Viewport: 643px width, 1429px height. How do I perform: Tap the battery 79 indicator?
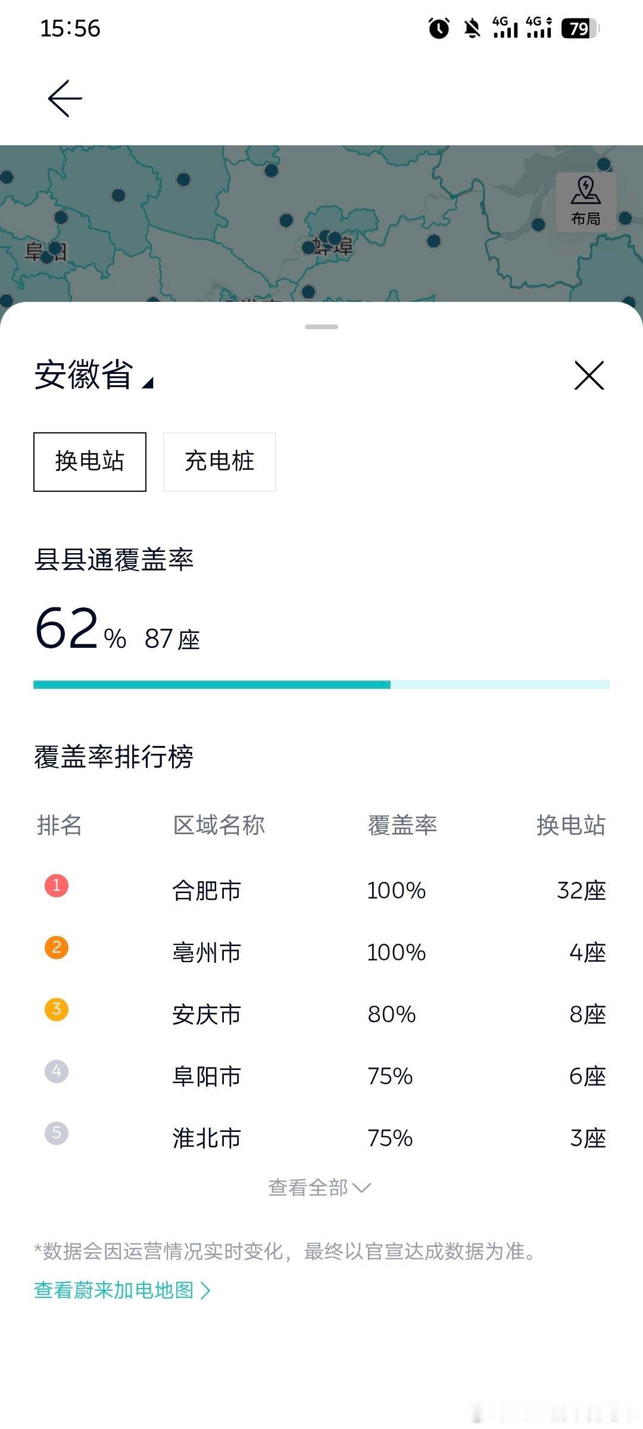click(x=580, y=28)
